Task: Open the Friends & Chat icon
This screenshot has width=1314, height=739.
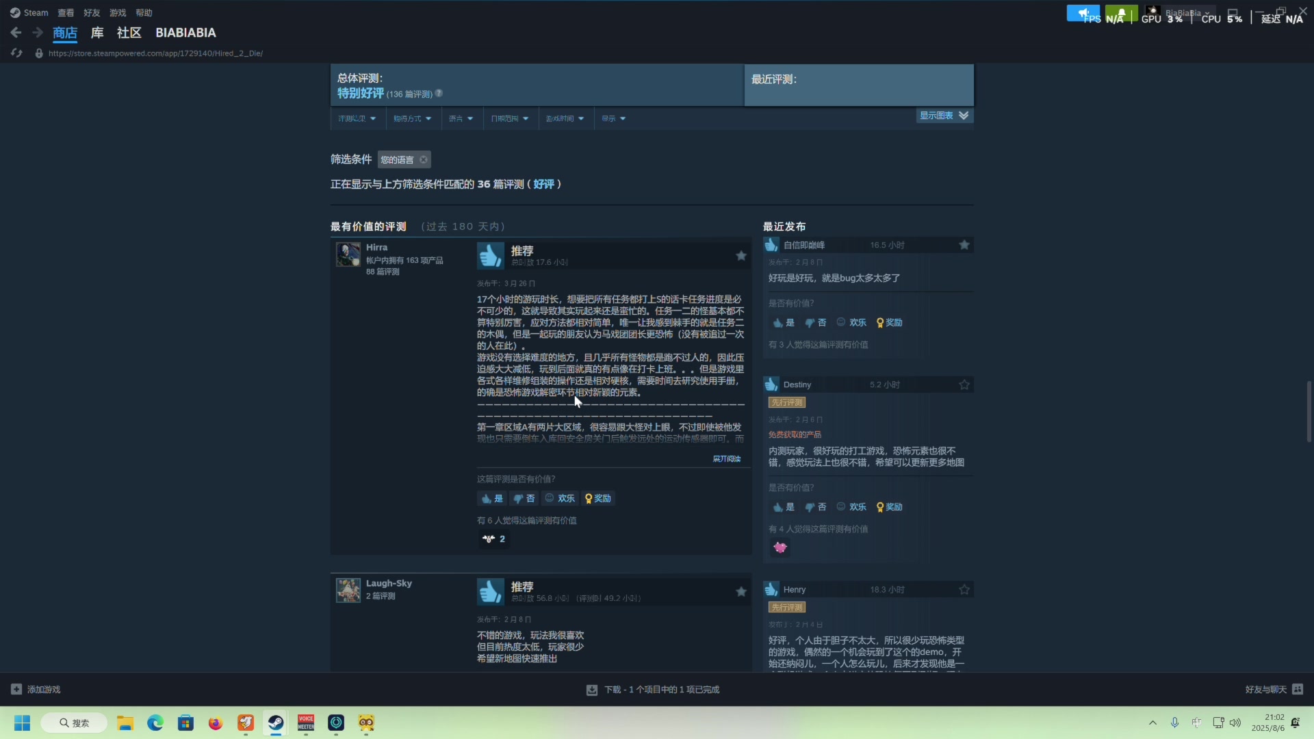Action: [x=1298, y=689]
